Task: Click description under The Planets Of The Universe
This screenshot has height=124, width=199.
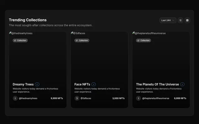Action: pos(159,90)
